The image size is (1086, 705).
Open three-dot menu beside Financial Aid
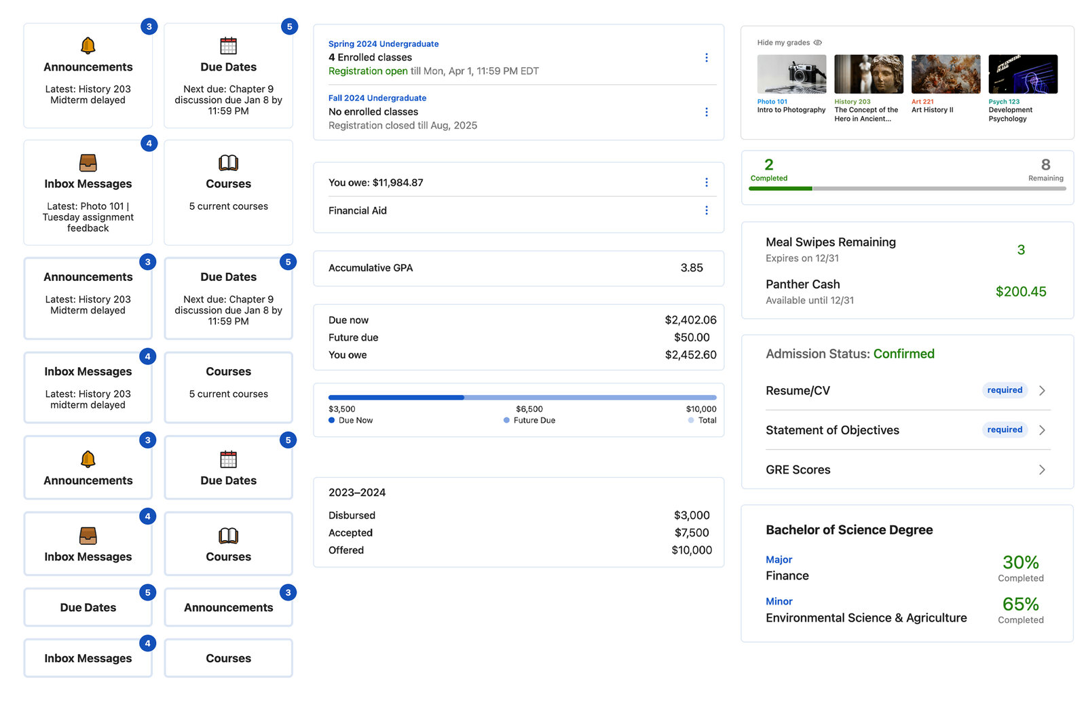click(x=707, y=210)
